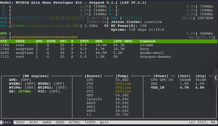Click Quit in the bottom bar
Viewport: 218px width, 126px height.
point(104,122)
